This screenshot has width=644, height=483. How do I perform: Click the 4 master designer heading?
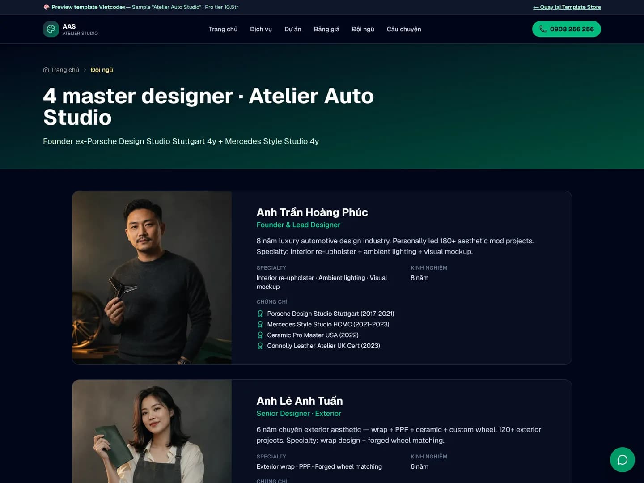[x=208, y=106]
